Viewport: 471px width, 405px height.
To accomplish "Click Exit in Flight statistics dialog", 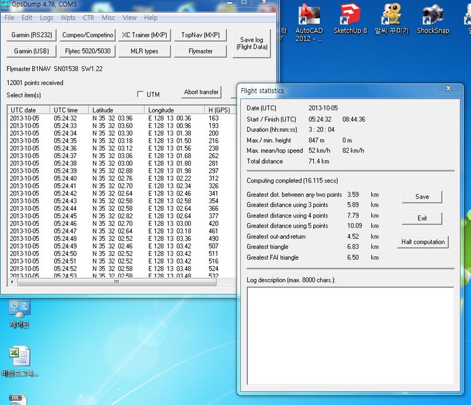I will point(422,218).
